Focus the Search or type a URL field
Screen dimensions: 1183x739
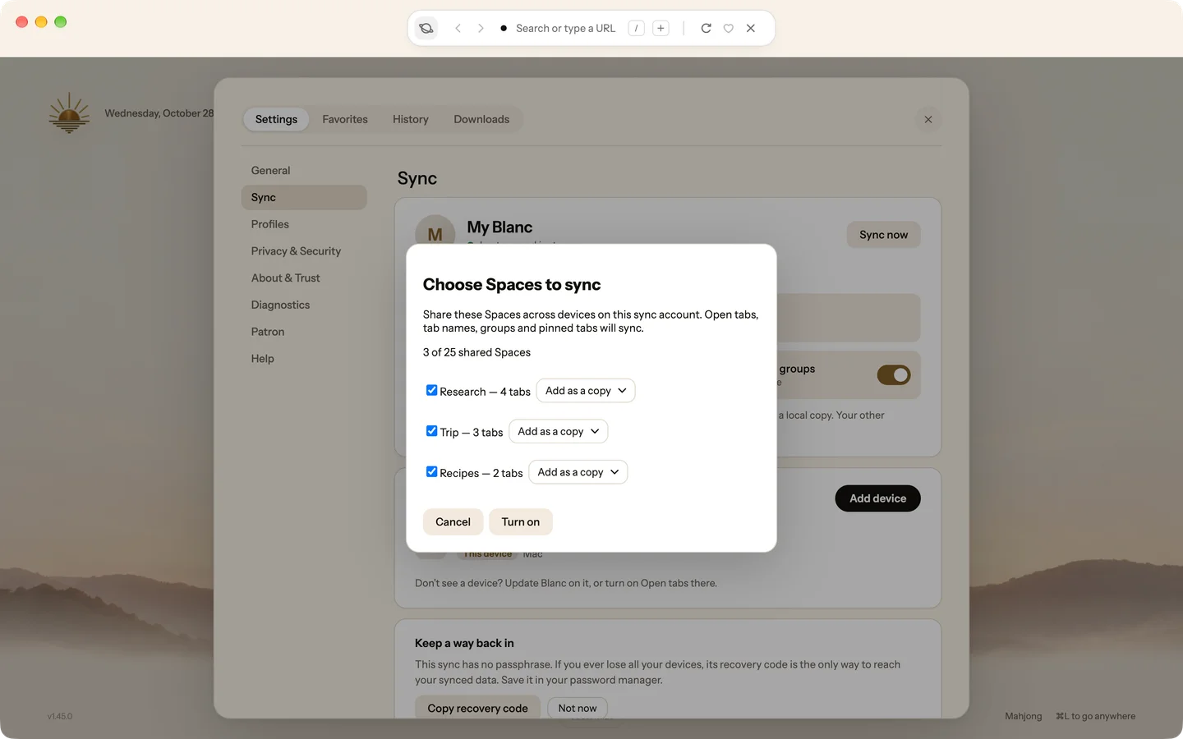565,28
